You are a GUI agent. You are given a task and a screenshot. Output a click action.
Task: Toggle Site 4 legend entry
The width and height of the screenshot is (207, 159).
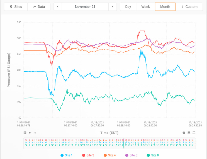coord(109,155)
